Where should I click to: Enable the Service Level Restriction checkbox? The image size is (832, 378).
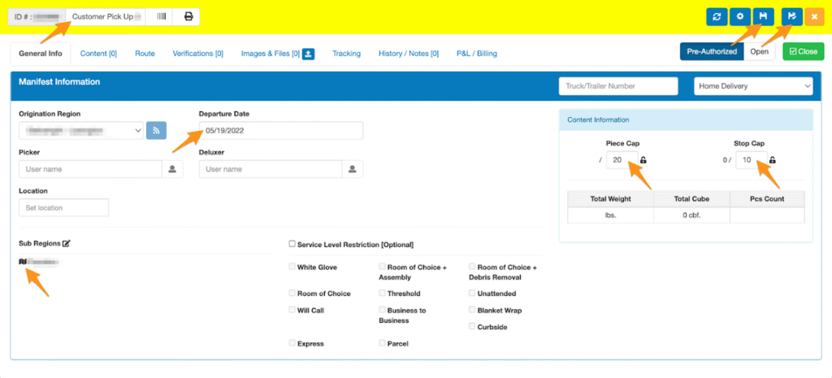pos(292,244)
